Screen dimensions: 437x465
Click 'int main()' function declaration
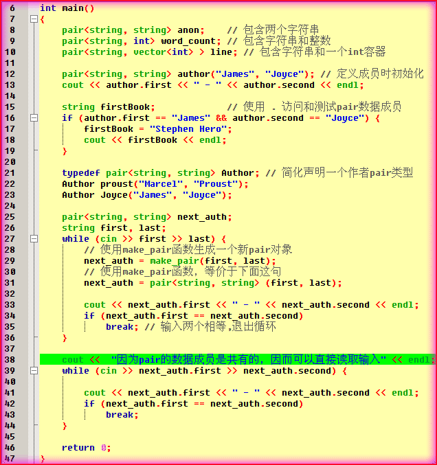[67, 8]
